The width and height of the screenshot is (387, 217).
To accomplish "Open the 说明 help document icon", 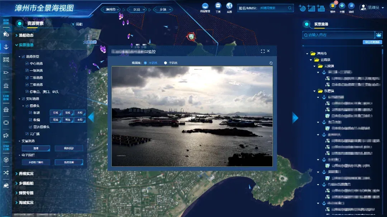I will pyautogui.click(x=351, y=6).
